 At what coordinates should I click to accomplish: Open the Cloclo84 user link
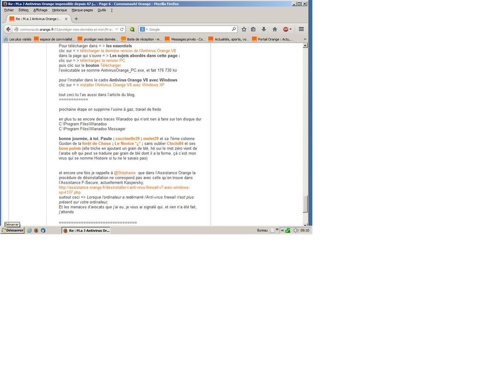click(175, 144)
